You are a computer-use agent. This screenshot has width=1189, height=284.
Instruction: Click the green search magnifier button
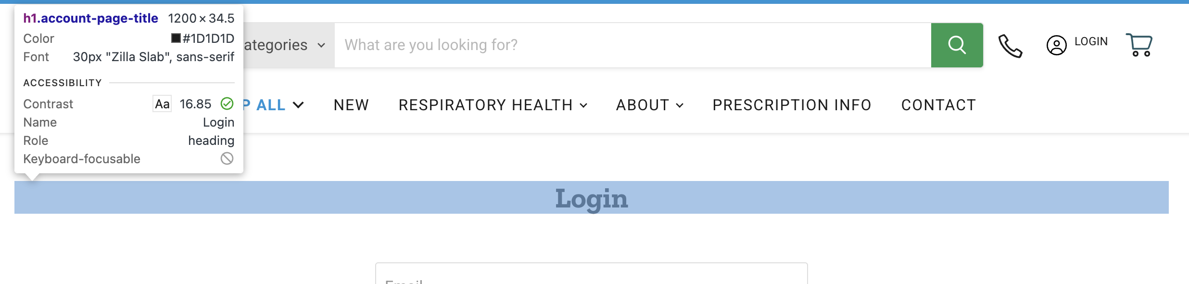957,45
